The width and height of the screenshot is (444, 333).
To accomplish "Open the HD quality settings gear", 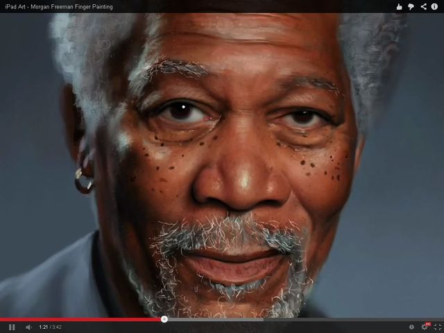I will click(425, 327).
